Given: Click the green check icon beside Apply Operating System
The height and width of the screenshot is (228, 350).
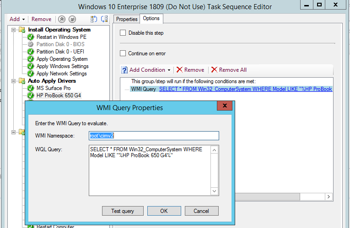Looking at the screenshot, I should (x=31, y=59).
